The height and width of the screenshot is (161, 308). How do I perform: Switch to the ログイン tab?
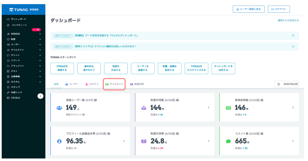[92, 84]
